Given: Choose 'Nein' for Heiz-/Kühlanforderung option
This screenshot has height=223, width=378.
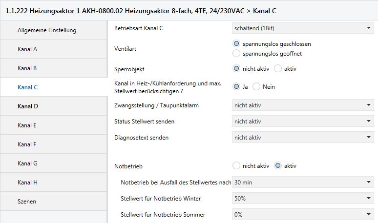Looking at the screenshot, I should pyautogui.click(x=256, y=87).
